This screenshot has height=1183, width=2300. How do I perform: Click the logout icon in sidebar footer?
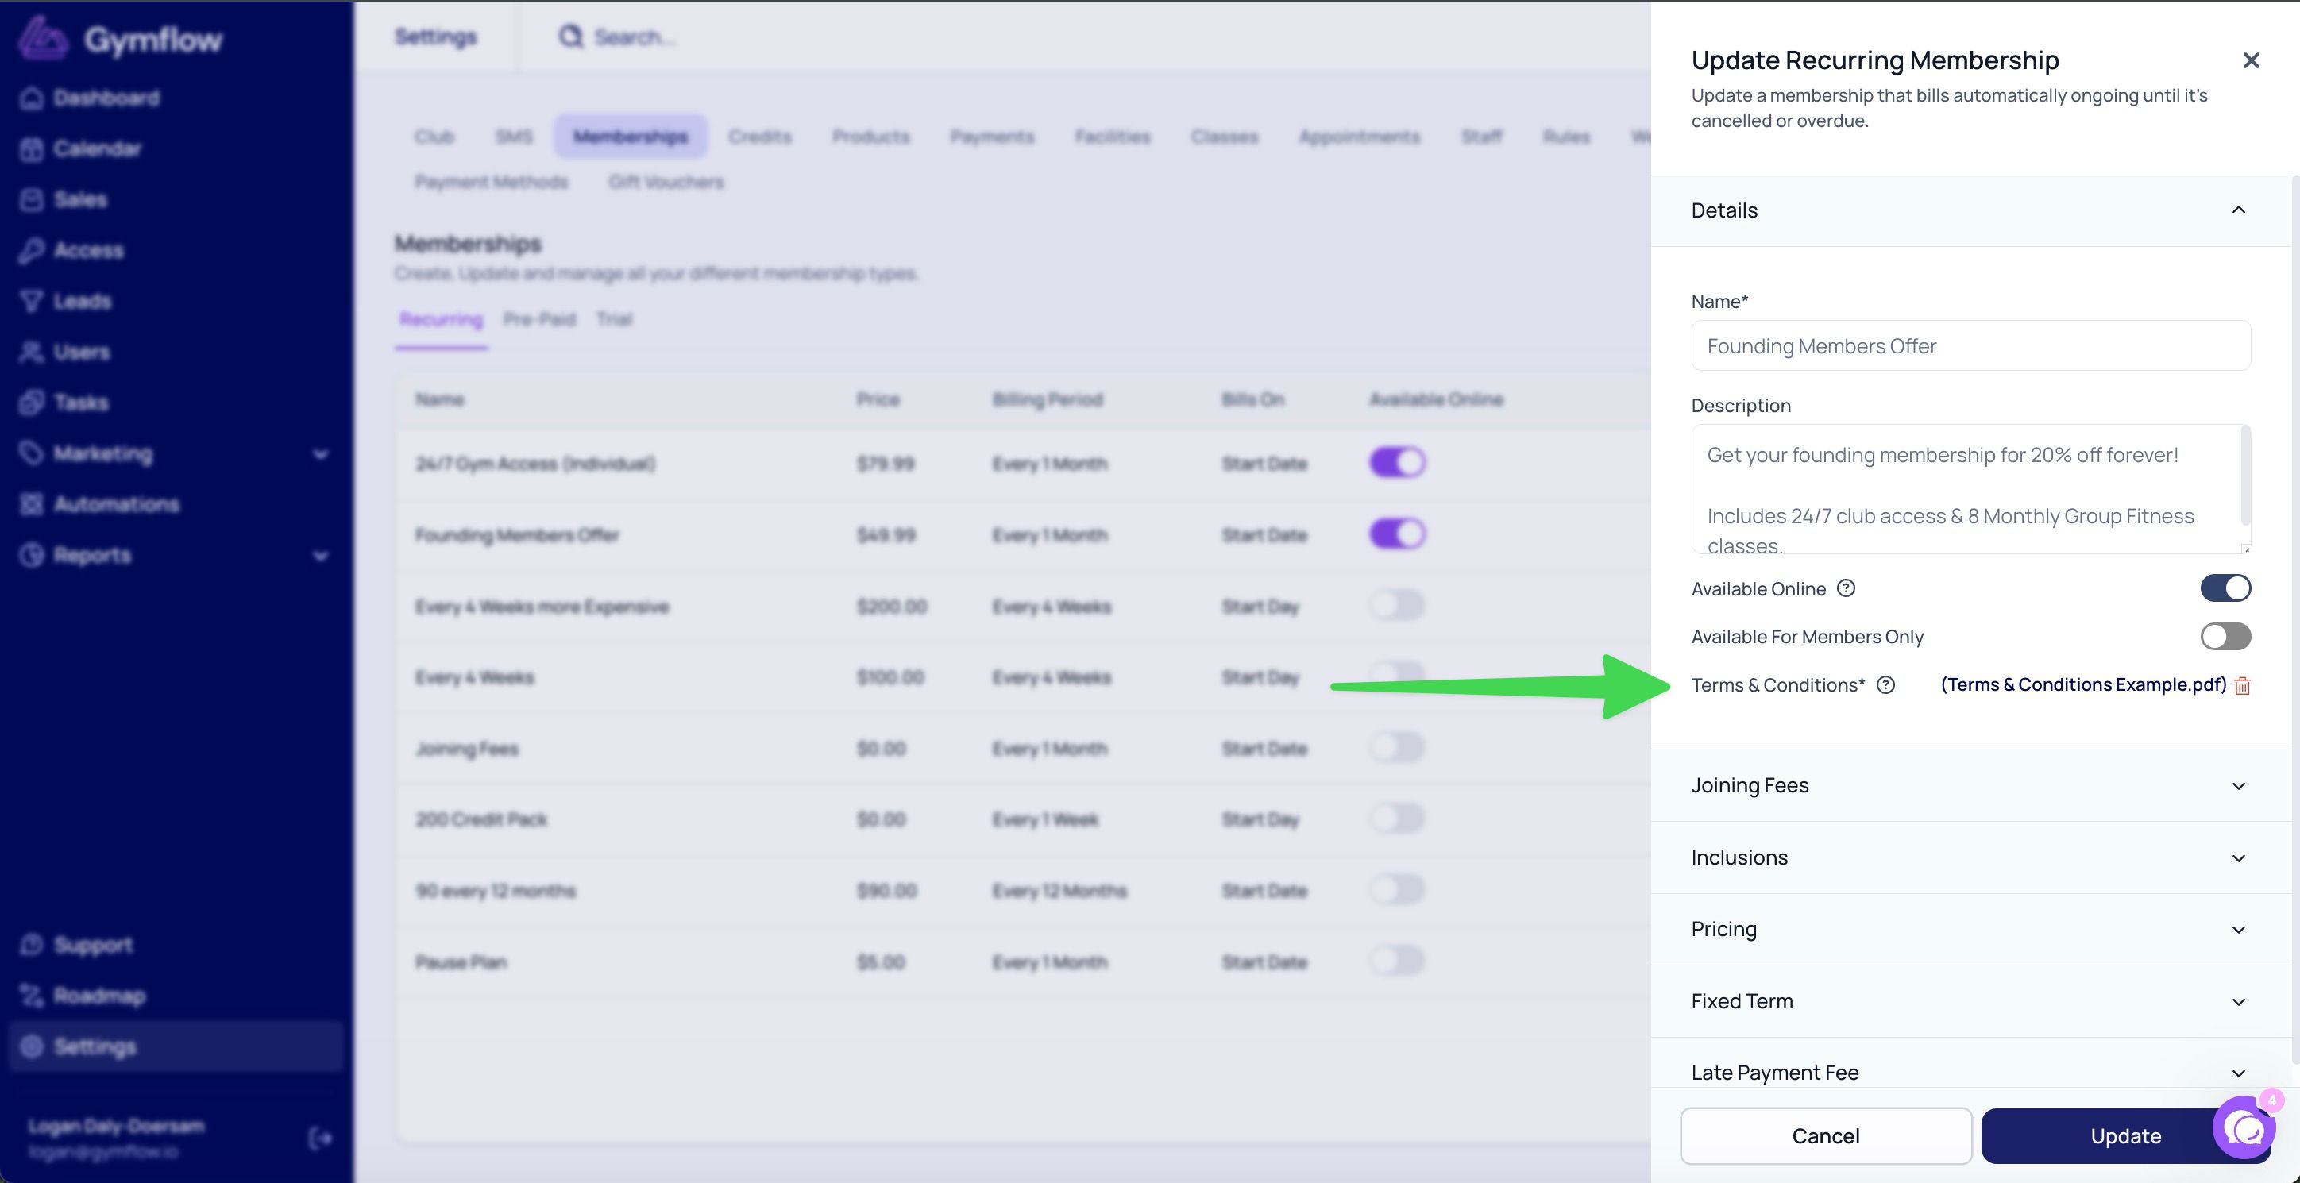[x=319, y=1139]
